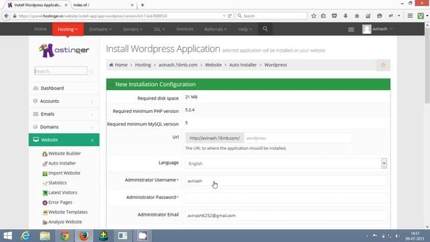The height and width of the screenshot is (242, 430).
Task: Click the favorite star beside the breadcrumb
Action: [384, 65]
